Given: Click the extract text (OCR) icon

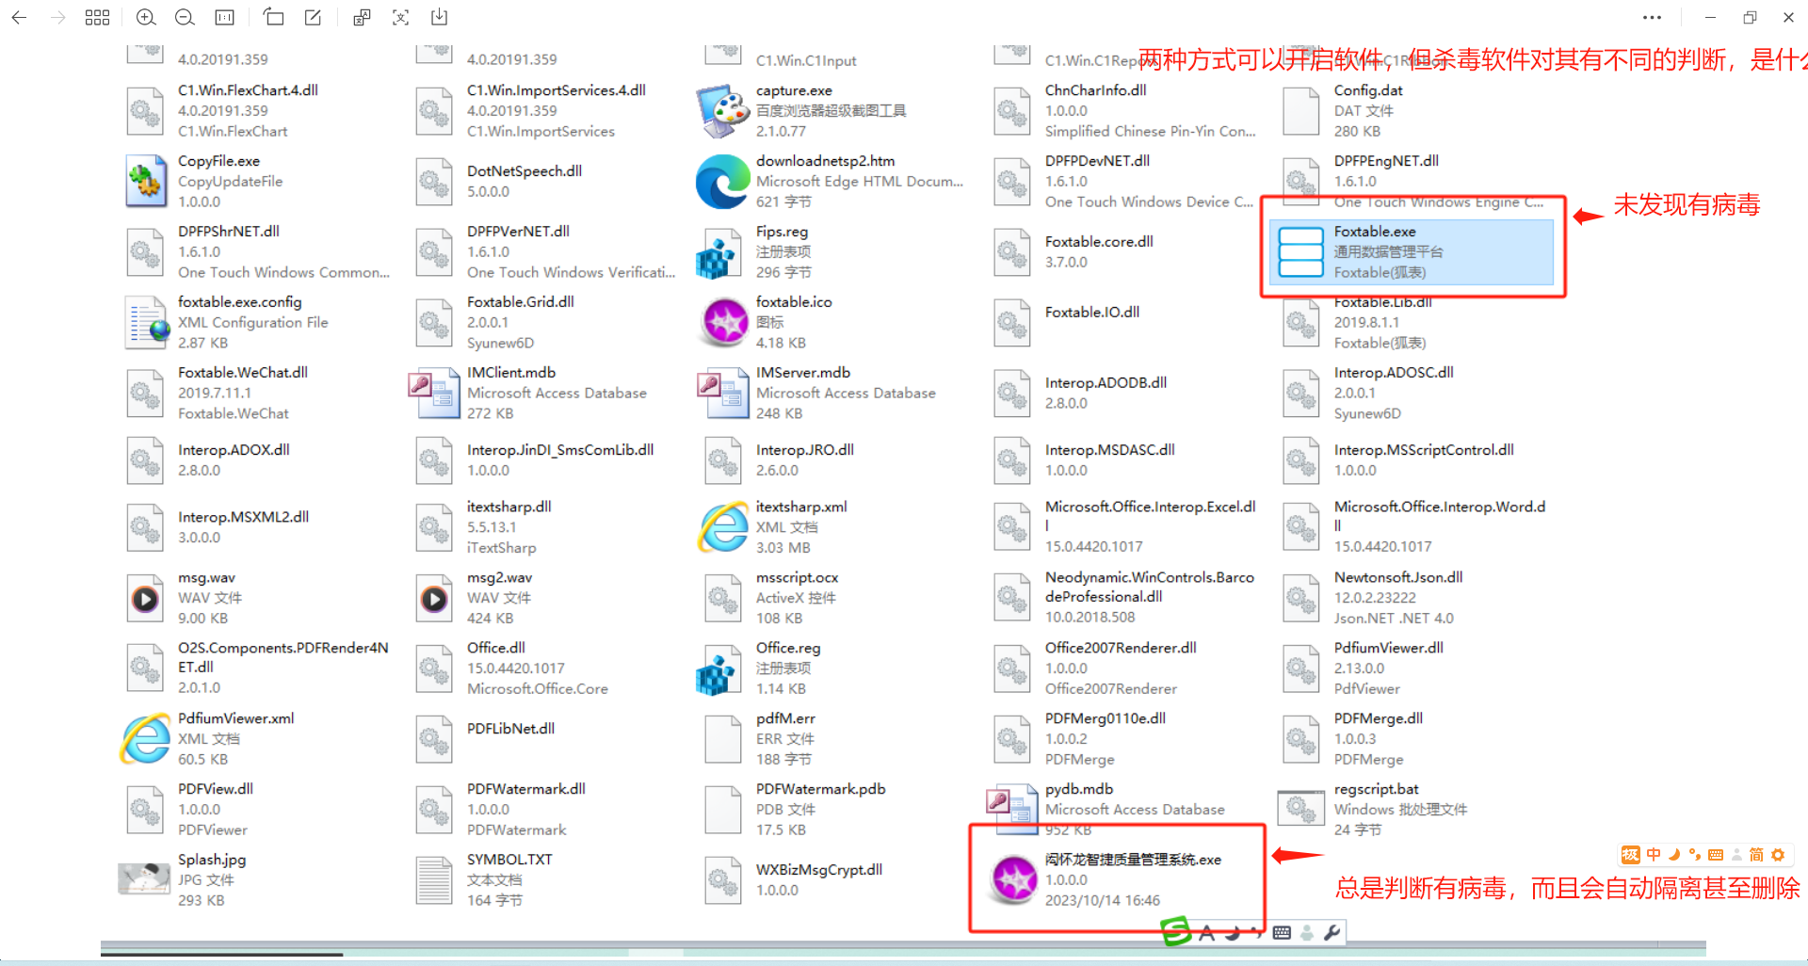Looking at the screenshot, I should (400, 17).
